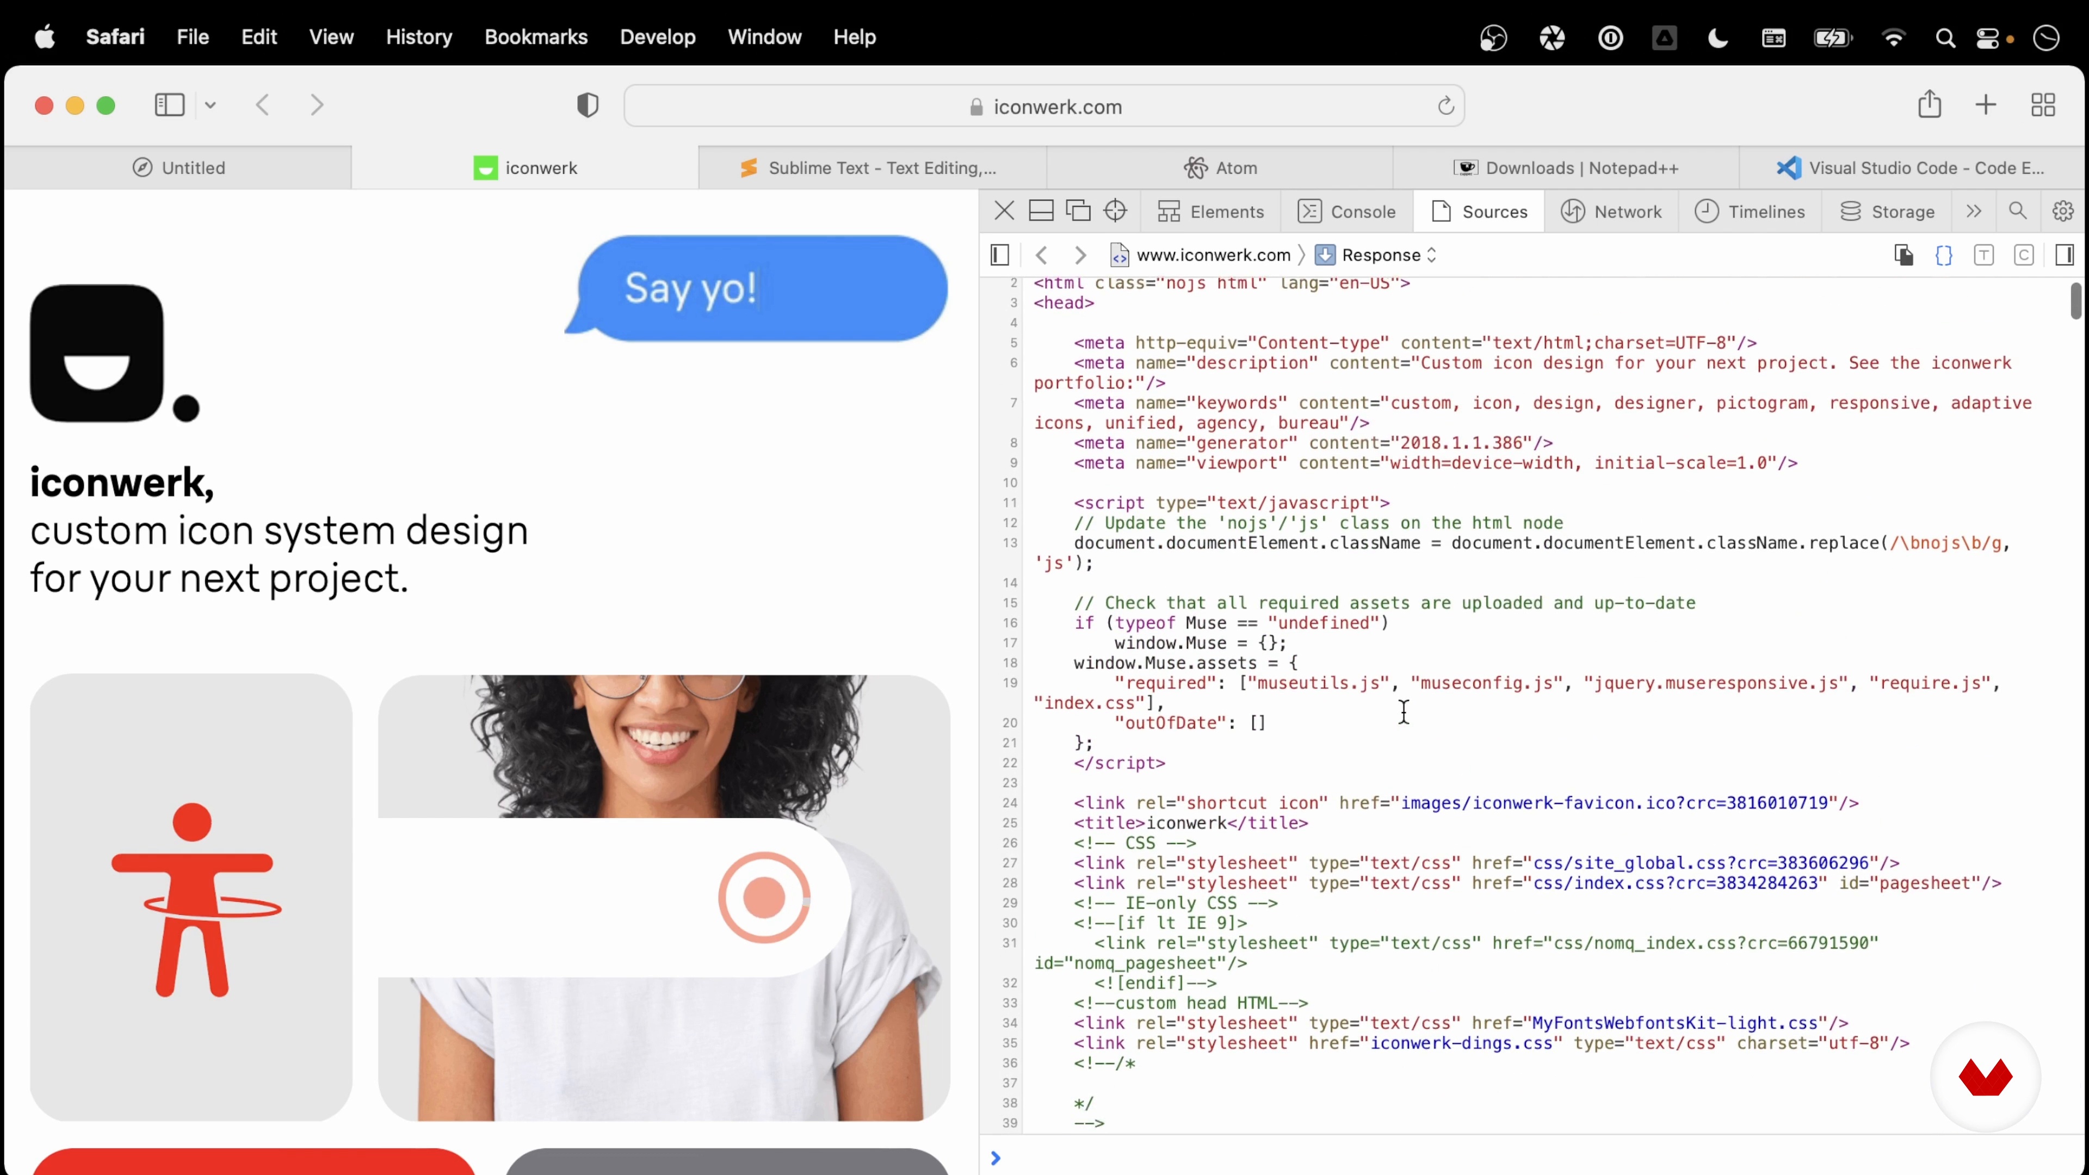Open the Timelines tab
Viewport: 2089px width, 1175px height.
tap(1749, 212)
